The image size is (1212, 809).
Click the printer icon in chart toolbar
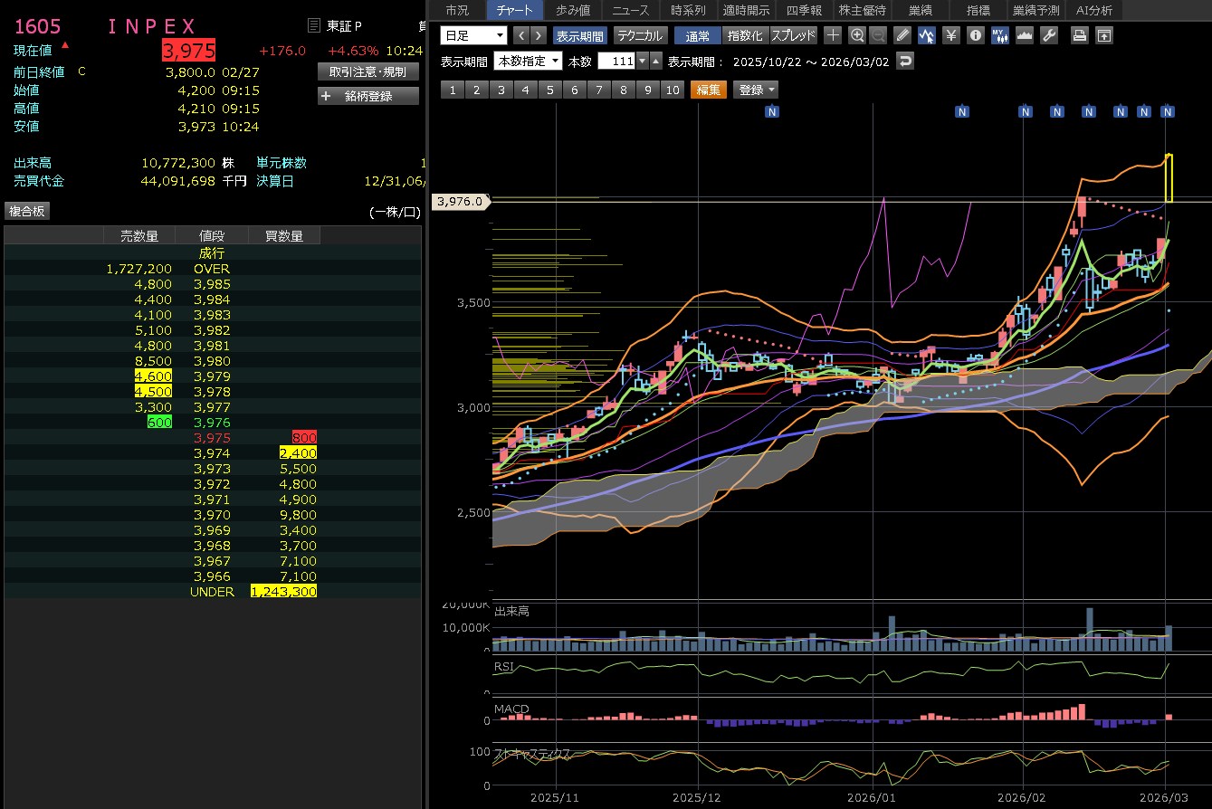pyautogui.click(x=1079, y=35)
